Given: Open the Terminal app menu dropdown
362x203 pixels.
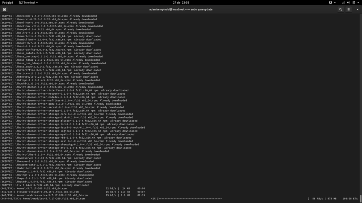Looking at the screenshot, I should 29,3.
